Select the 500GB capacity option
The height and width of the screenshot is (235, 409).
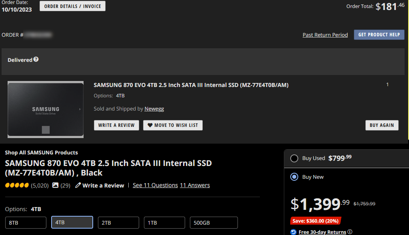[213, 223]
